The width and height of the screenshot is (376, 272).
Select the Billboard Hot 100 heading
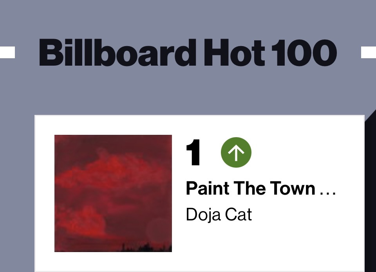point(188,53)
